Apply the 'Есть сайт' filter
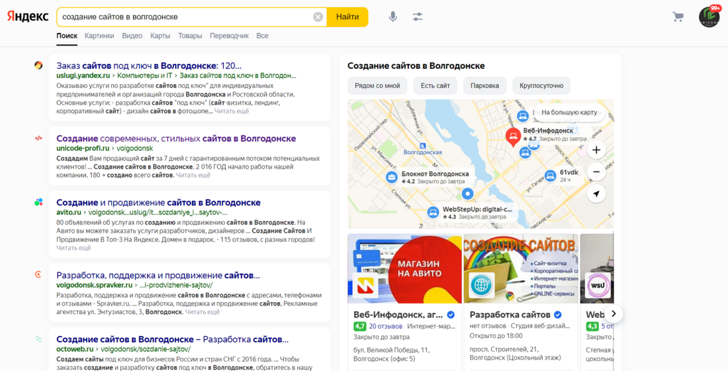Viewport: 728px width, 371px height. point(435,86)
